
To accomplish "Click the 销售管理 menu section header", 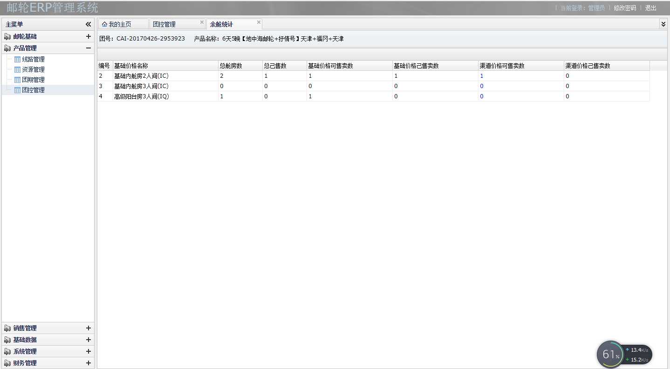I will coord(48,328).
